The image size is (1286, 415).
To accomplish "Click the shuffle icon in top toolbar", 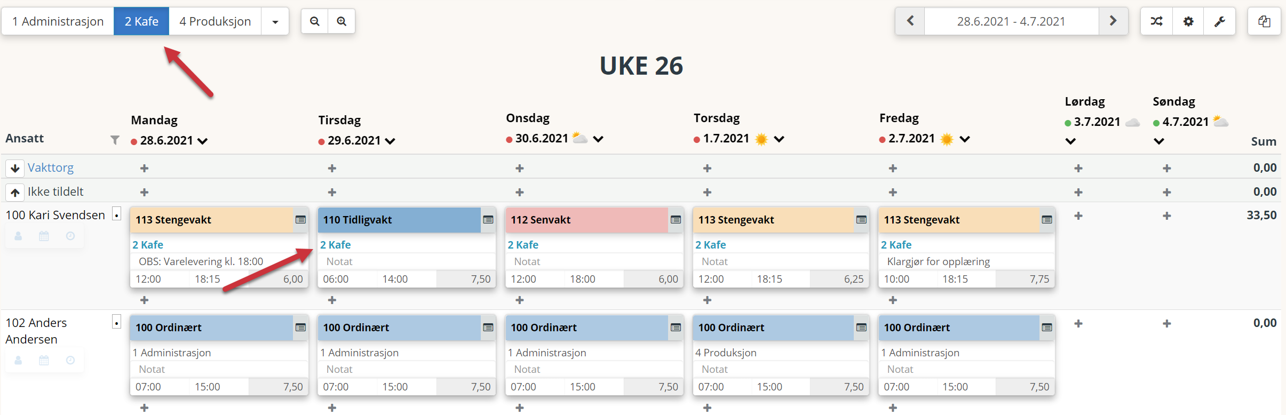I will pos(1156,21).
